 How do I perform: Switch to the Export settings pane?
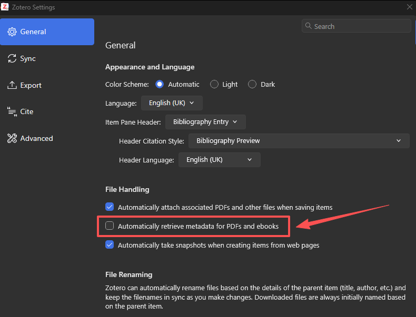click(x=47, y=85)
